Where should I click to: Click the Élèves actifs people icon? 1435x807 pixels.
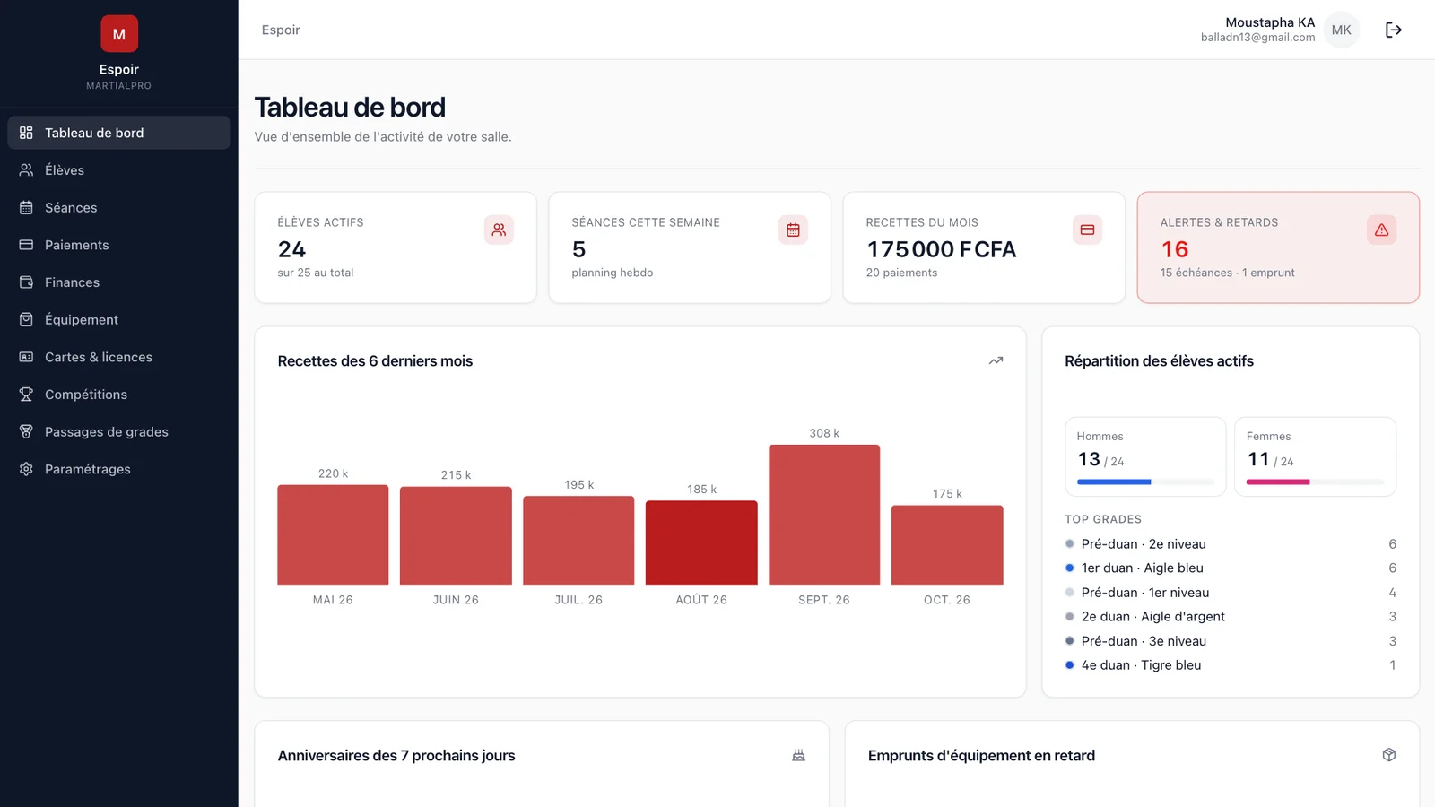click(x=499, y=230)
